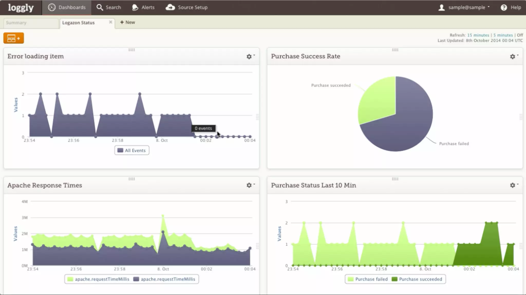This screenshot has width=526, height=295.
Task: Click the Help question mark icon
Action: point(504,7)
